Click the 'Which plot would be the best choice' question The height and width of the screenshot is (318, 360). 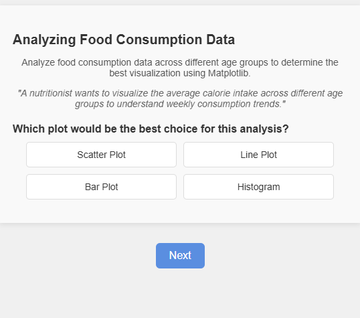(151, 129)
